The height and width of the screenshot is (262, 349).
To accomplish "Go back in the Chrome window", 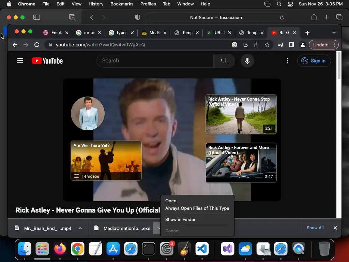I will [x=15, y=45].
